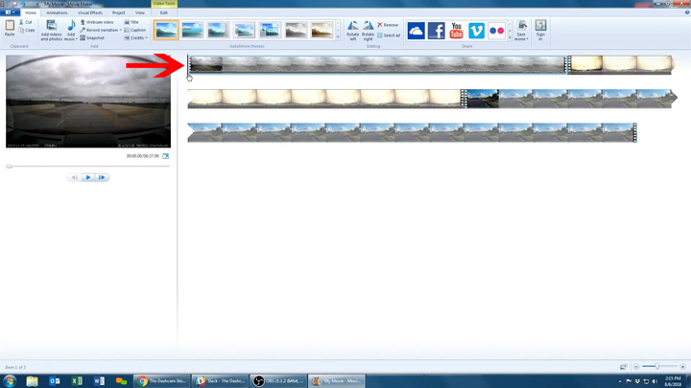This screenshot has height=388, width=691.
Task: Click the Facebook share icon
Action: coord(436,32)
